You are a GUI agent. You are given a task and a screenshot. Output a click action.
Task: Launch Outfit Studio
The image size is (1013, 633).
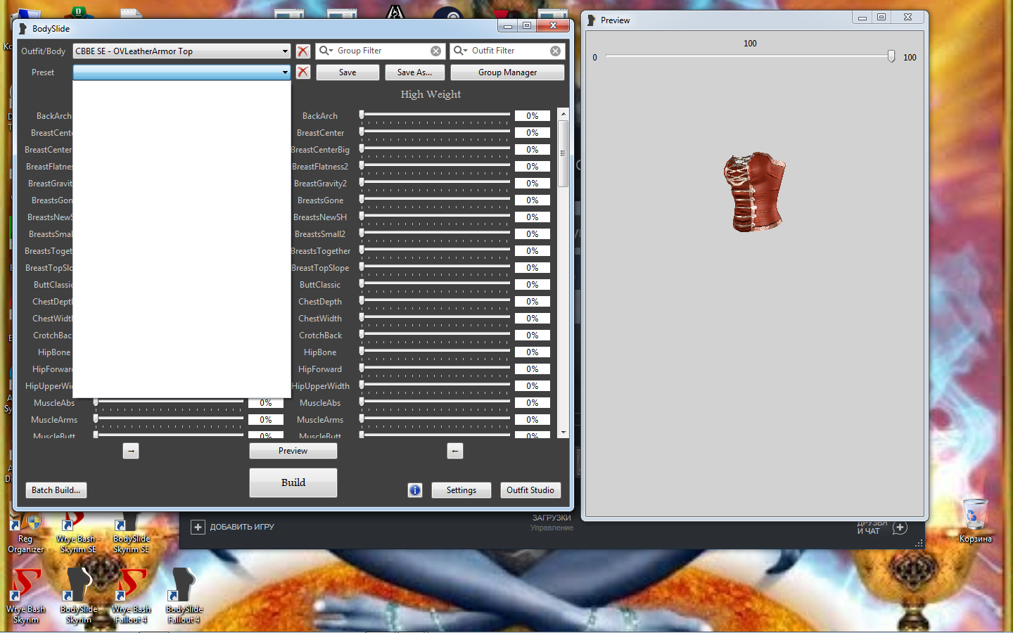click(x=530, y=490)
